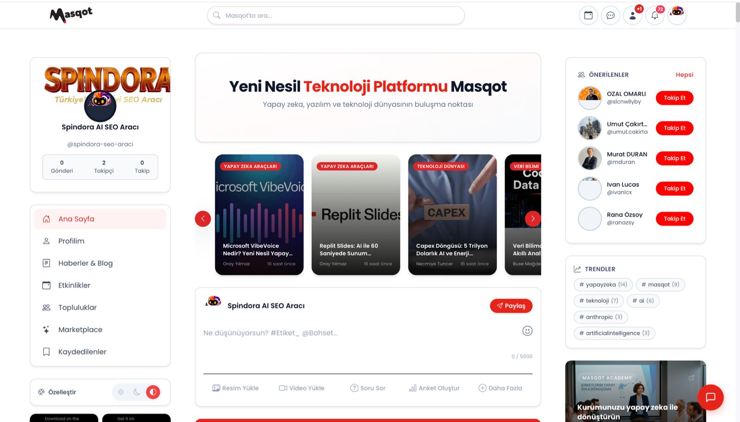
Task: Show next carousel slide with right arrow
Action: (x=533, y=219)
